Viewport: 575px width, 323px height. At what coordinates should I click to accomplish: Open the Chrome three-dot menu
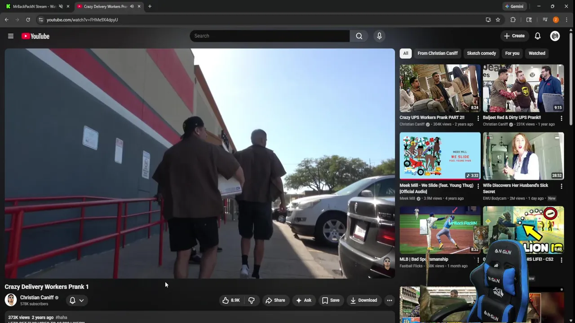pos(567,20)
